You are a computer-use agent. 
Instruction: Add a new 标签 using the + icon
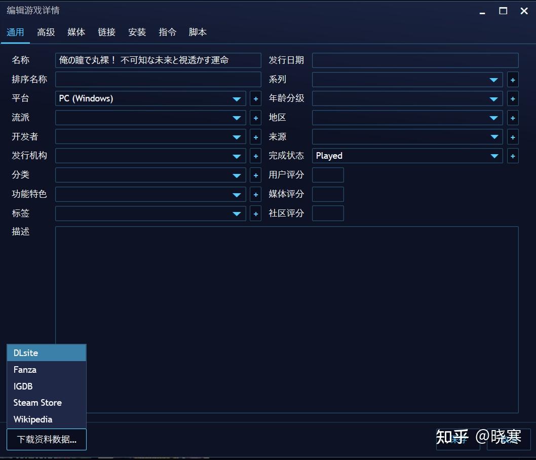tap(255, 214)
